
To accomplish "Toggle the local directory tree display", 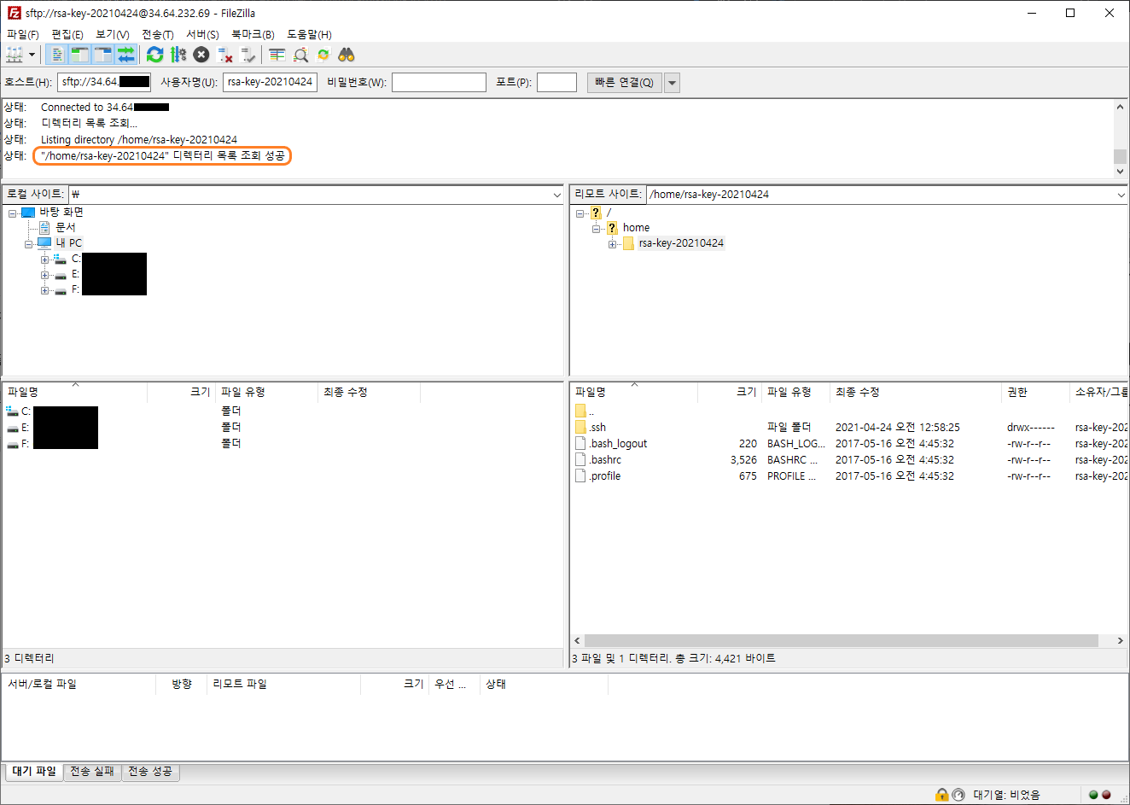I will point(80,55).
